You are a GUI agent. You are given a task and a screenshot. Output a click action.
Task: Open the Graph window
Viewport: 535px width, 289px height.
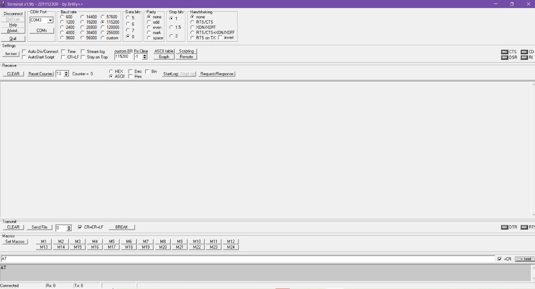point(164,57)
